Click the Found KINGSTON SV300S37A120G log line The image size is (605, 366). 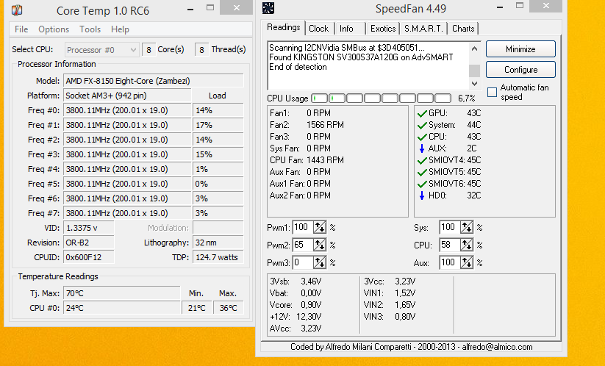point(361,57)
